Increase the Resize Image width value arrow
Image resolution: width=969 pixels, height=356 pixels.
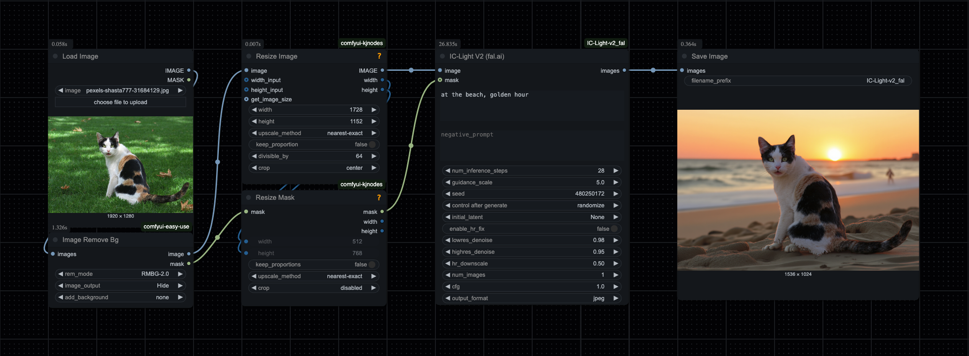[x=374, y=110]
